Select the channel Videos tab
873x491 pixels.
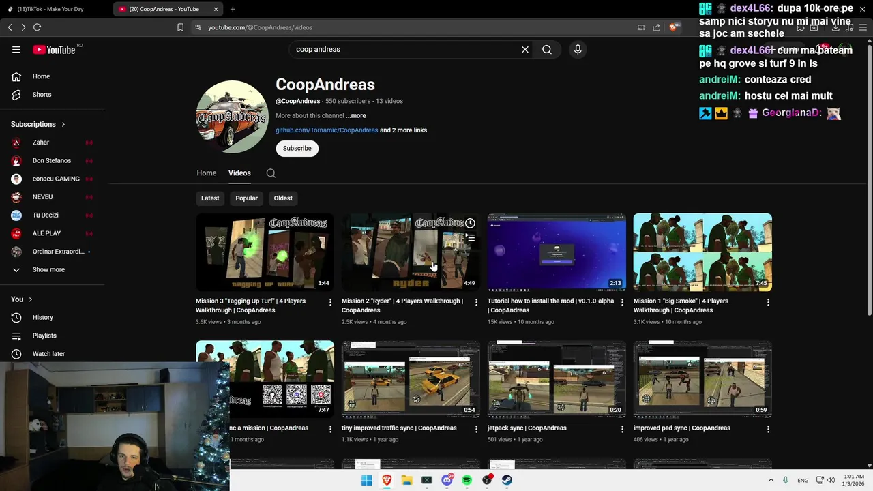coord(239,173)
